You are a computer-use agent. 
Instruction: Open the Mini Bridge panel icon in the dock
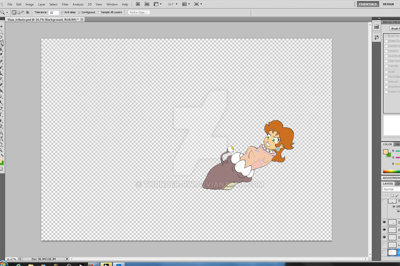pyautogui.click(x=376, y=27)
